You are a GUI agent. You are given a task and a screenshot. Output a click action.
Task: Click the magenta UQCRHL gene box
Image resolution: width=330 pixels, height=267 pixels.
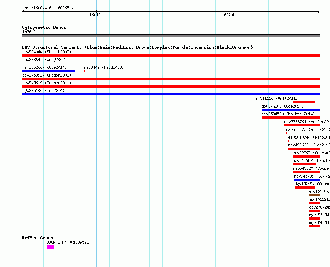tap(50, 247)
